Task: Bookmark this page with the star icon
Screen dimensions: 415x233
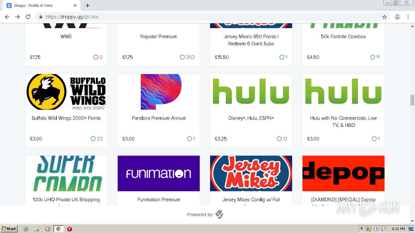Action: (x=385, y=17)
